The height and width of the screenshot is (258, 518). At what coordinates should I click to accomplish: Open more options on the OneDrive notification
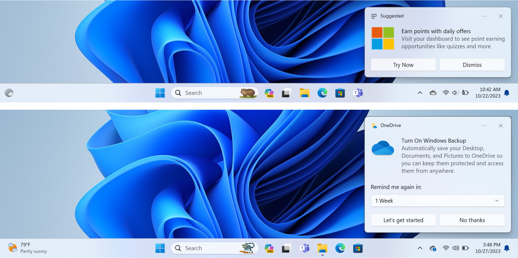pyautogui.click(x=485, y=126)
